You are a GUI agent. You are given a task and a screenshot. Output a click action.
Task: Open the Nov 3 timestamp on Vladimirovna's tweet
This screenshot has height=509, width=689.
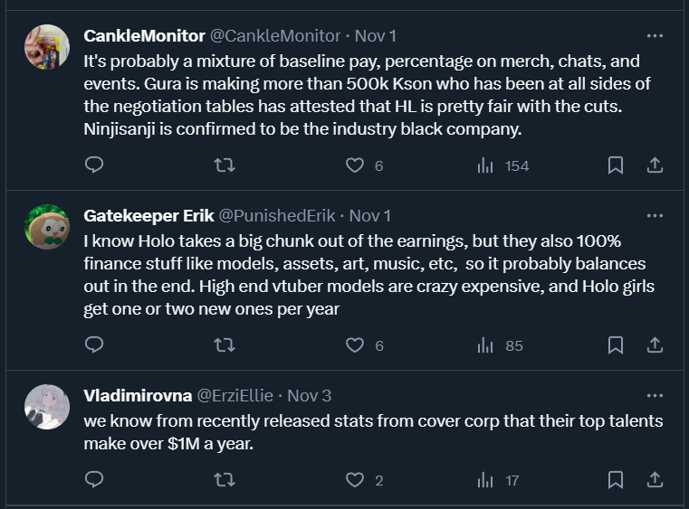309,396
